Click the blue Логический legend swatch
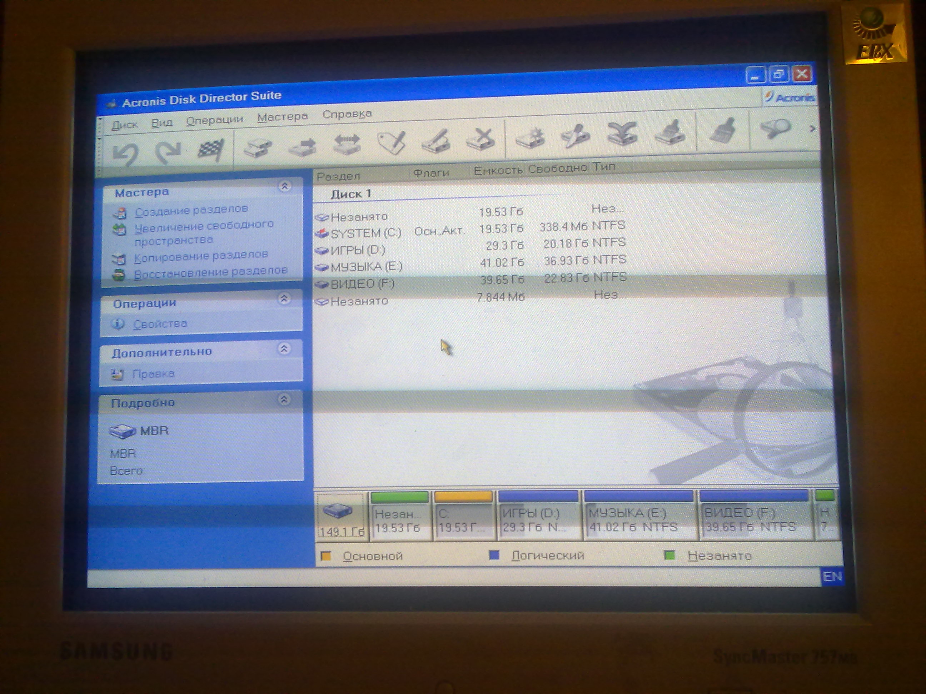Viewport: 926px width, 694px height. point(494,555)
